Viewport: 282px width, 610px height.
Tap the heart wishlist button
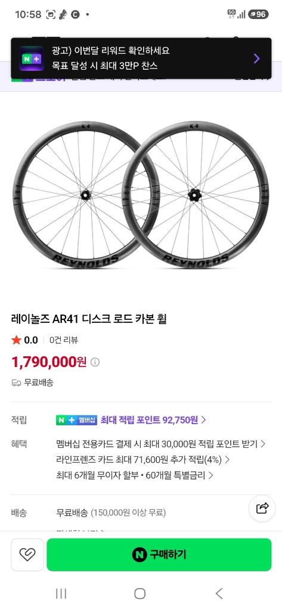click(27, 555)
